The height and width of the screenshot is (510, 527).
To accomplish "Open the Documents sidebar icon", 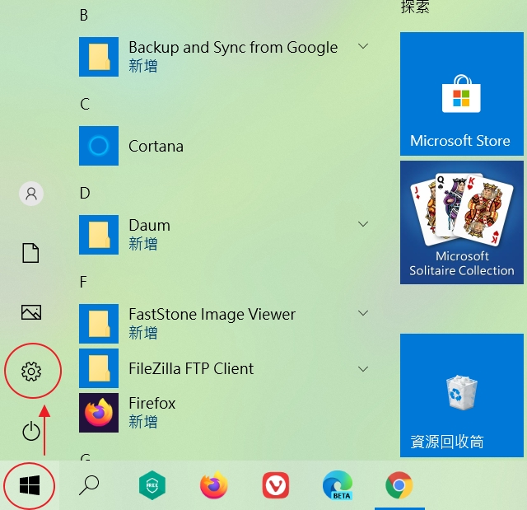I will (30, 253).
